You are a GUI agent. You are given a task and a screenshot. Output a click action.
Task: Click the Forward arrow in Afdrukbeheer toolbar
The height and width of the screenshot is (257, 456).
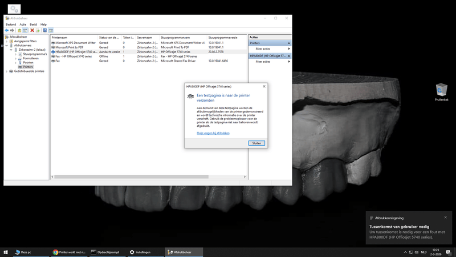(12, 30)
